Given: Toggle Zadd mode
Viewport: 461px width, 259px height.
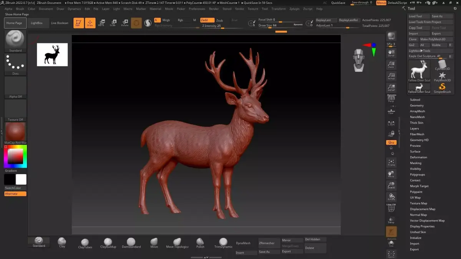Looking at the screenshot, I should click(207, 20).
